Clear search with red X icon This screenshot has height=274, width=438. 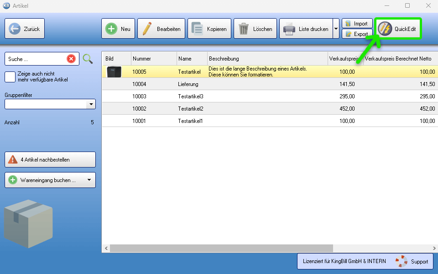click(71, 59)
